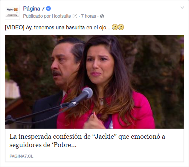Click the blue verified badge
This screenshot has width=189, height=167.
[48, 9]
